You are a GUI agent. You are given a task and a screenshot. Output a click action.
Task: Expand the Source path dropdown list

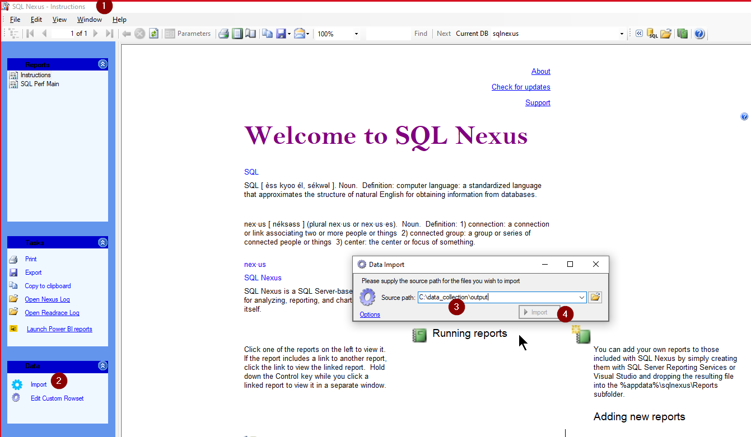pyautogui.click(x=582, y=298)
